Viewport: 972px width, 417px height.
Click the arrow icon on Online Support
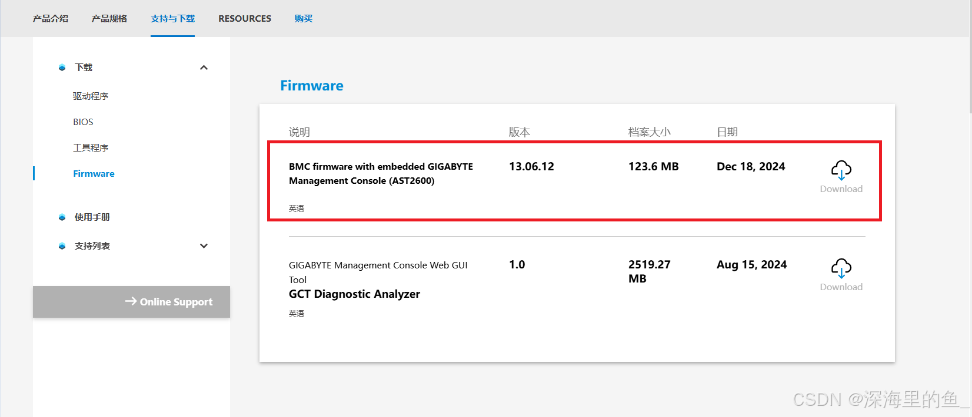[131, 301]
